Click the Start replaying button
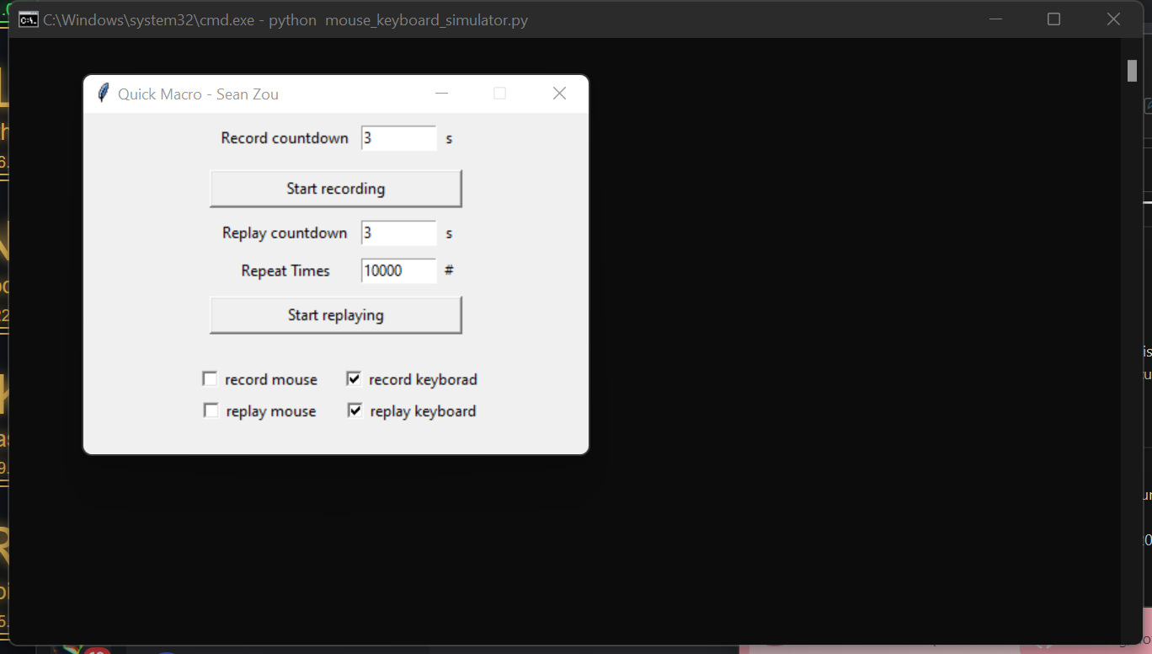1152x654 pixels. 335,314
